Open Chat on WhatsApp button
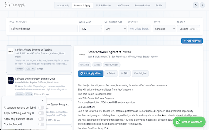 tap(189, 122)
